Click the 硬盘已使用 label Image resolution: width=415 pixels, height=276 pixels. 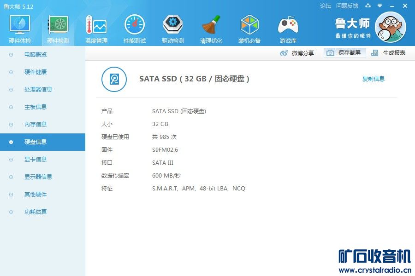(115, 137)
